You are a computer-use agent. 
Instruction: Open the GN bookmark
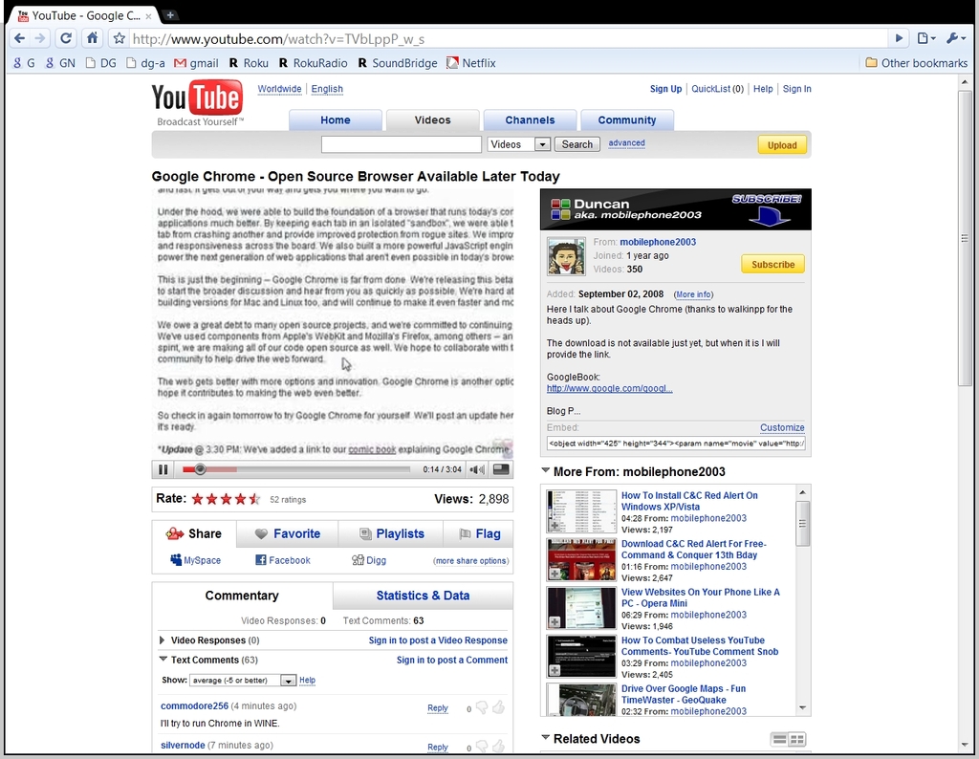(60, 63)
